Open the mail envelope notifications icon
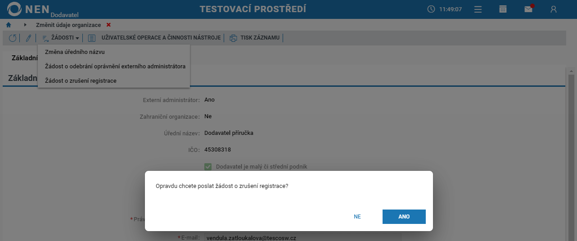 pos(529,9)
